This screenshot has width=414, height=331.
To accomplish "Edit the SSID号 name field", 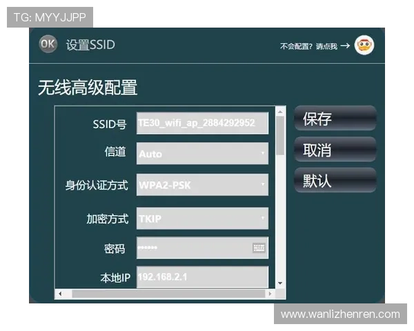I will (x=202, y=123).
